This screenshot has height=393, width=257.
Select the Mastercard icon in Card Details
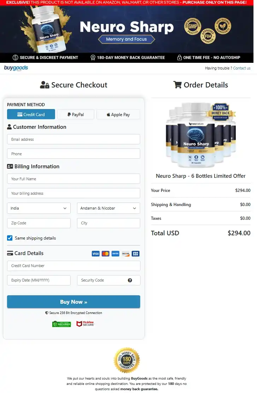(x=105, y=253)
